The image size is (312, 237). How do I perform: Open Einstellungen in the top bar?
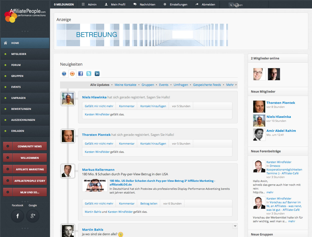(178, 4)
